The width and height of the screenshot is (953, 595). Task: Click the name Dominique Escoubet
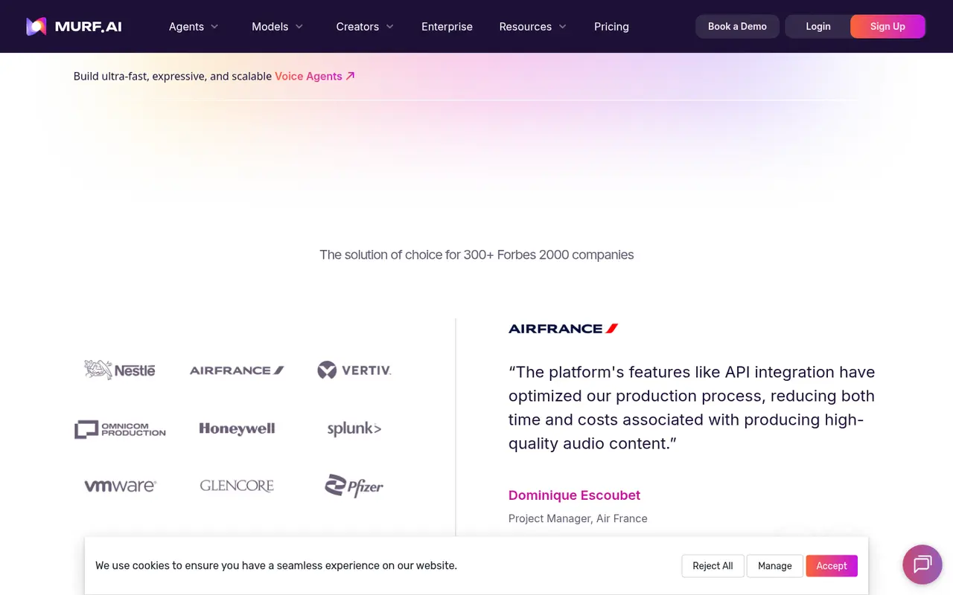pyautogui.click(x=574, y=495)
